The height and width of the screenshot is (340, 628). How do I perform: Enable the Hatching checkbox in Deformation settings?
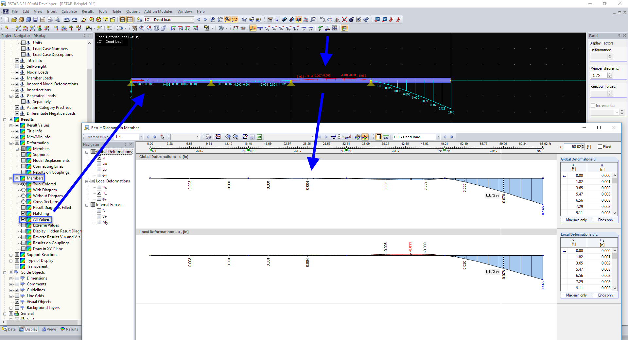pos(24,213)
